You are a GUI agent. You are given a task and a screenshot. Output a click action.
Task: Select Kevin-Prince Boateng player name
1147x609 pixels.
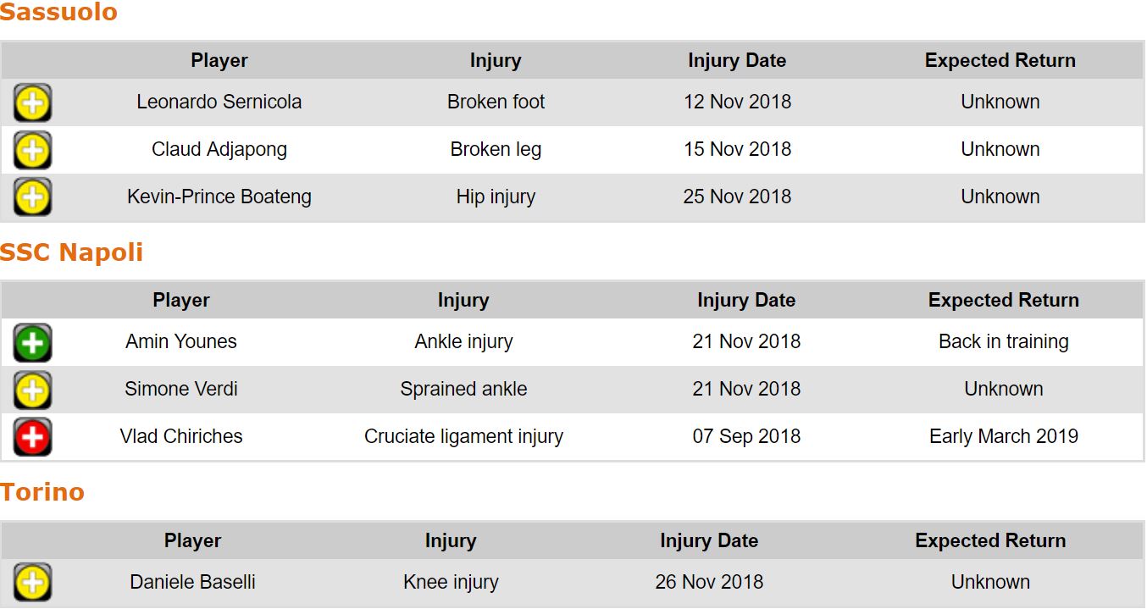coord(219,197)
